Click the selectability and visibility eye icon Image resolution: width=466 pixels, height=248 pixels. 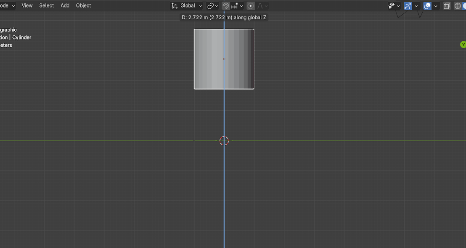(394, 5)
